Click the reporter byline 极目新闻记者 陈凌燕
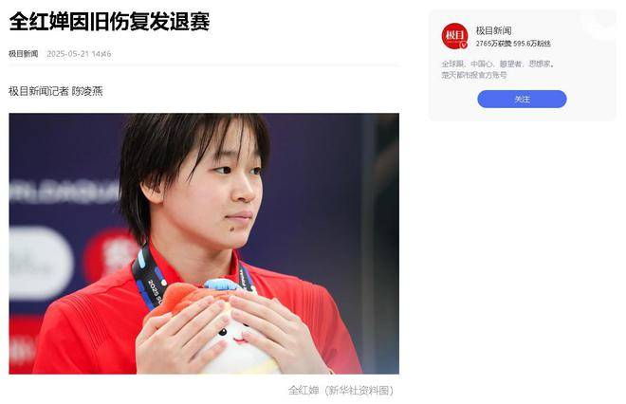The height and width of the screenshot is (404, 626). (56, 91)
